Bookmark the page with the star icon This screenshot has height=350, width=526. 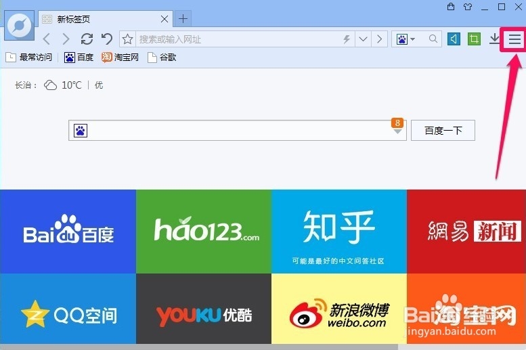click(x=127, y=39)
